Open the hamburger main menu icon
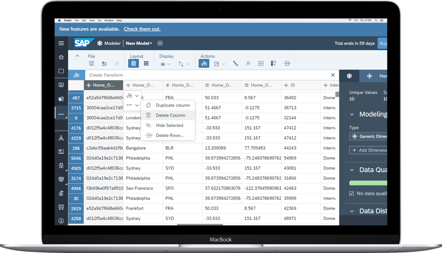Image resolution: width=442 pixels, height=253 pixels. pyautogui.click(x=61, y=43)
